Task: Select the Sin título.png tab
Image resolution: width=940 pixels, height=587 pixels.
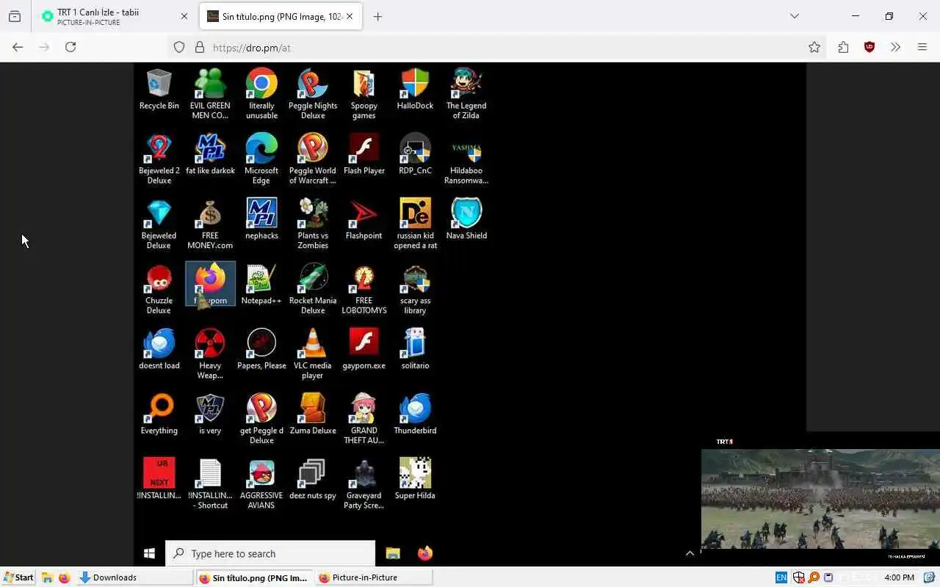Action: [281, 17]
